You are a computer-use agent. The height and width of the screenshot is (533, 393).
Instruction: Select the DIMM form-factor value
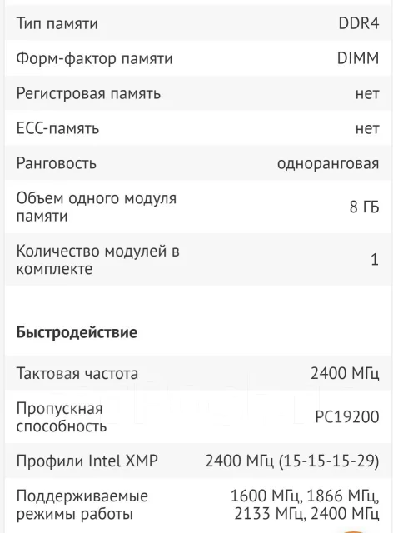[x=358, y=58]
